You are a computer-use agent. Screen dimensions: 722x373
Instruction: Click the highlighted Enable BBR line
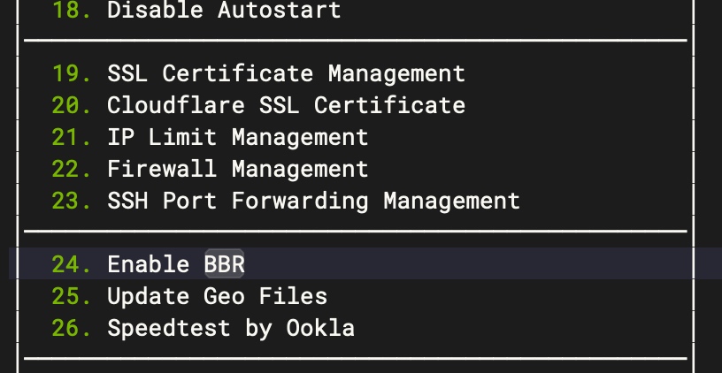point(350,264)
